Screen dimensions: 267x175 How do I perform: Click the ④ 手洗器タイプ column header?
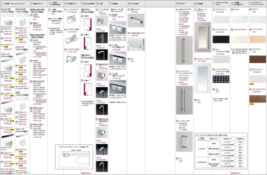tap(71, 4)
